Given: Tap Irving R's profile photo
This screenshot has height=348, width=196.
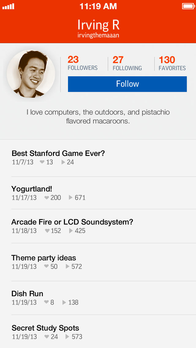Looking at the screenshot, I should coord(31,74).
